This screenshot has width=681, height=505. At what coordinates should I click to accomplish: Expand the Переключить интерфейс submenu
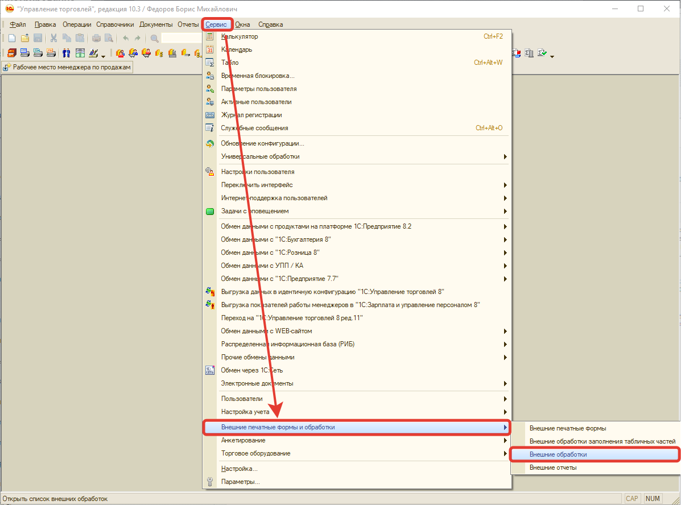click(x=257, y=185)
